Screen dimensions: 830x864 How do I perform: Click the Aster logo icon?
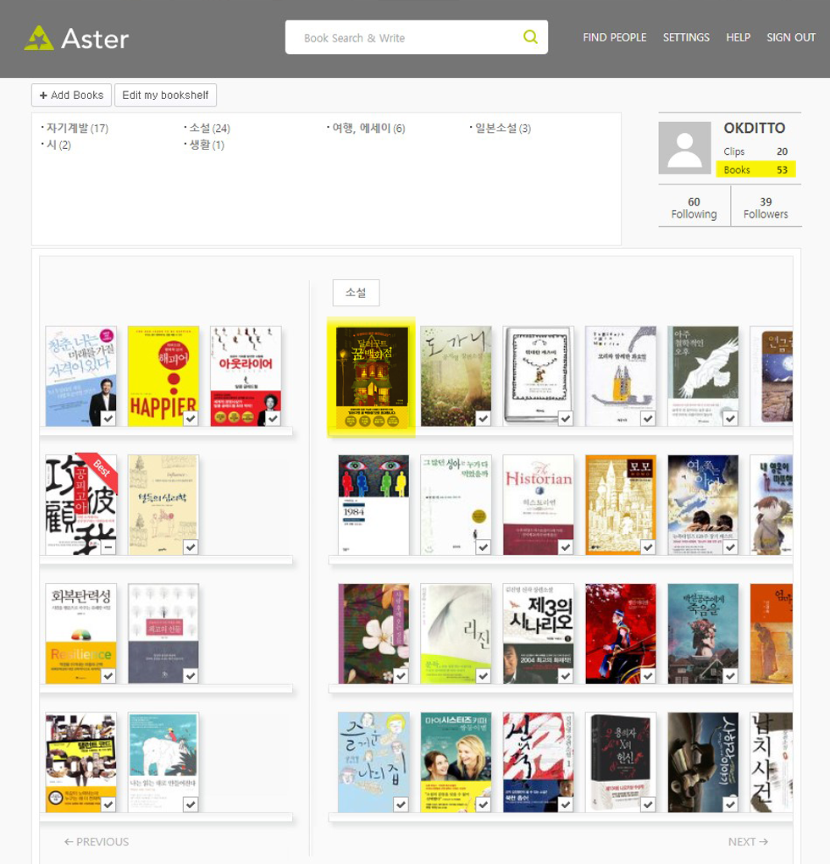click(x=39, y=38)
